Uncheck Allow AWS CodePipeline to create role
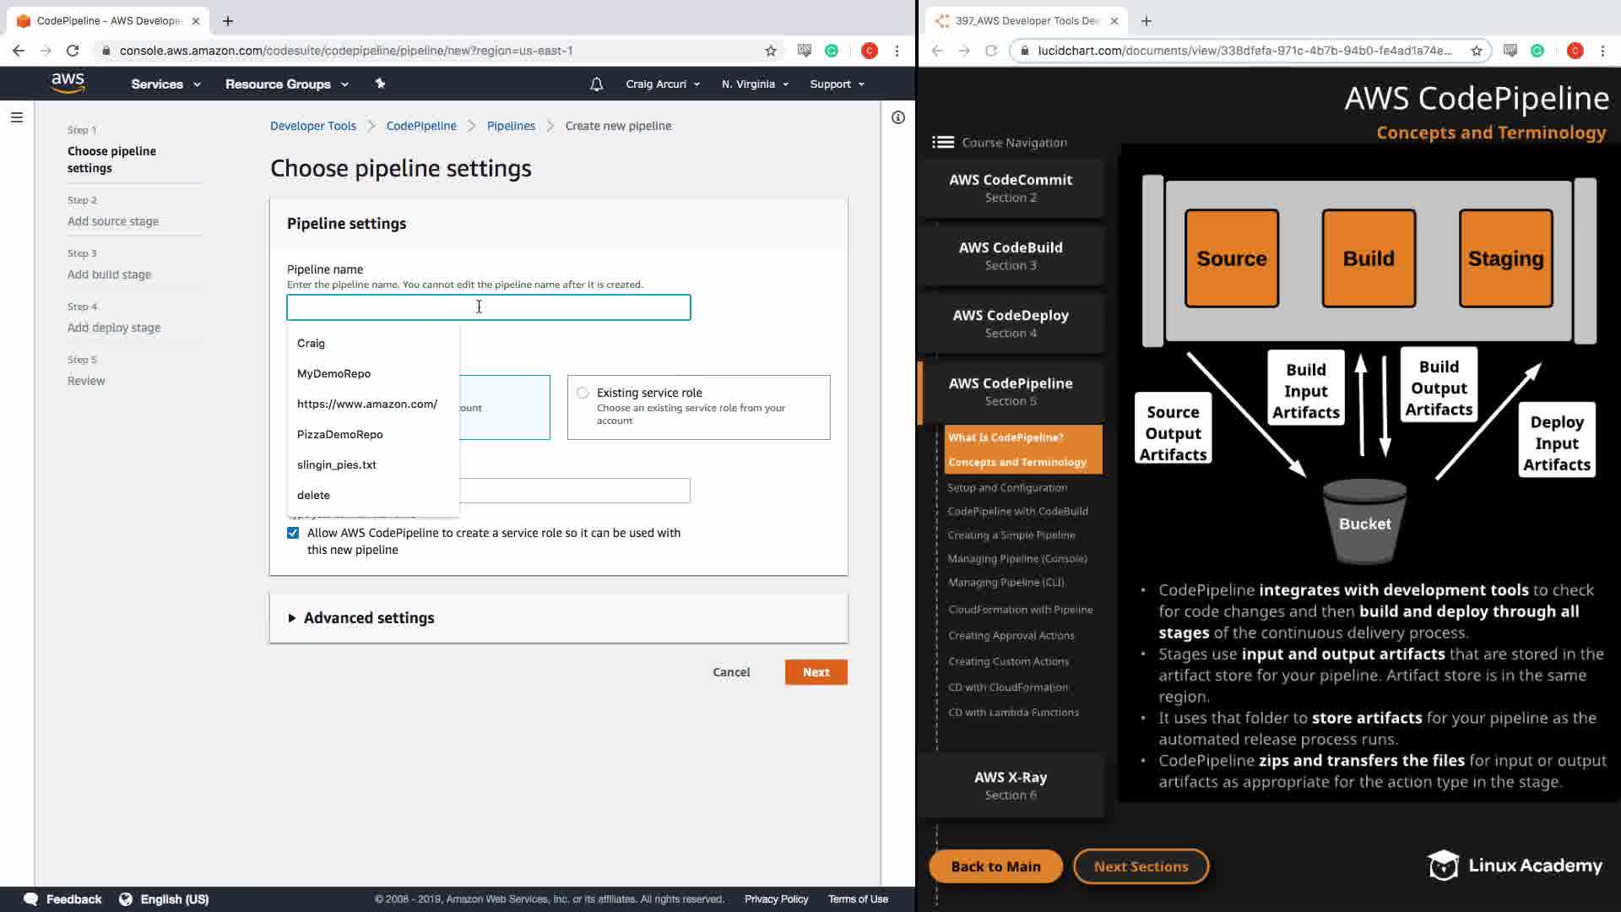1621x912 pixels. pos(293,533)
